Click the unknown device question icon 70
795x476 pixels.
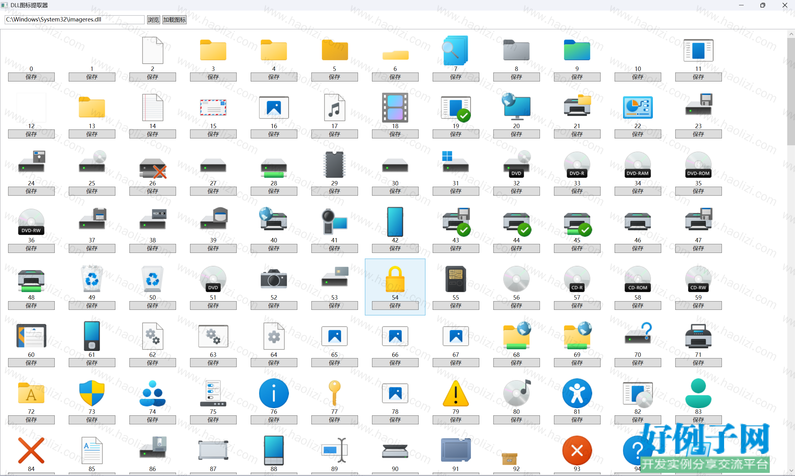[x=638, y=334]
